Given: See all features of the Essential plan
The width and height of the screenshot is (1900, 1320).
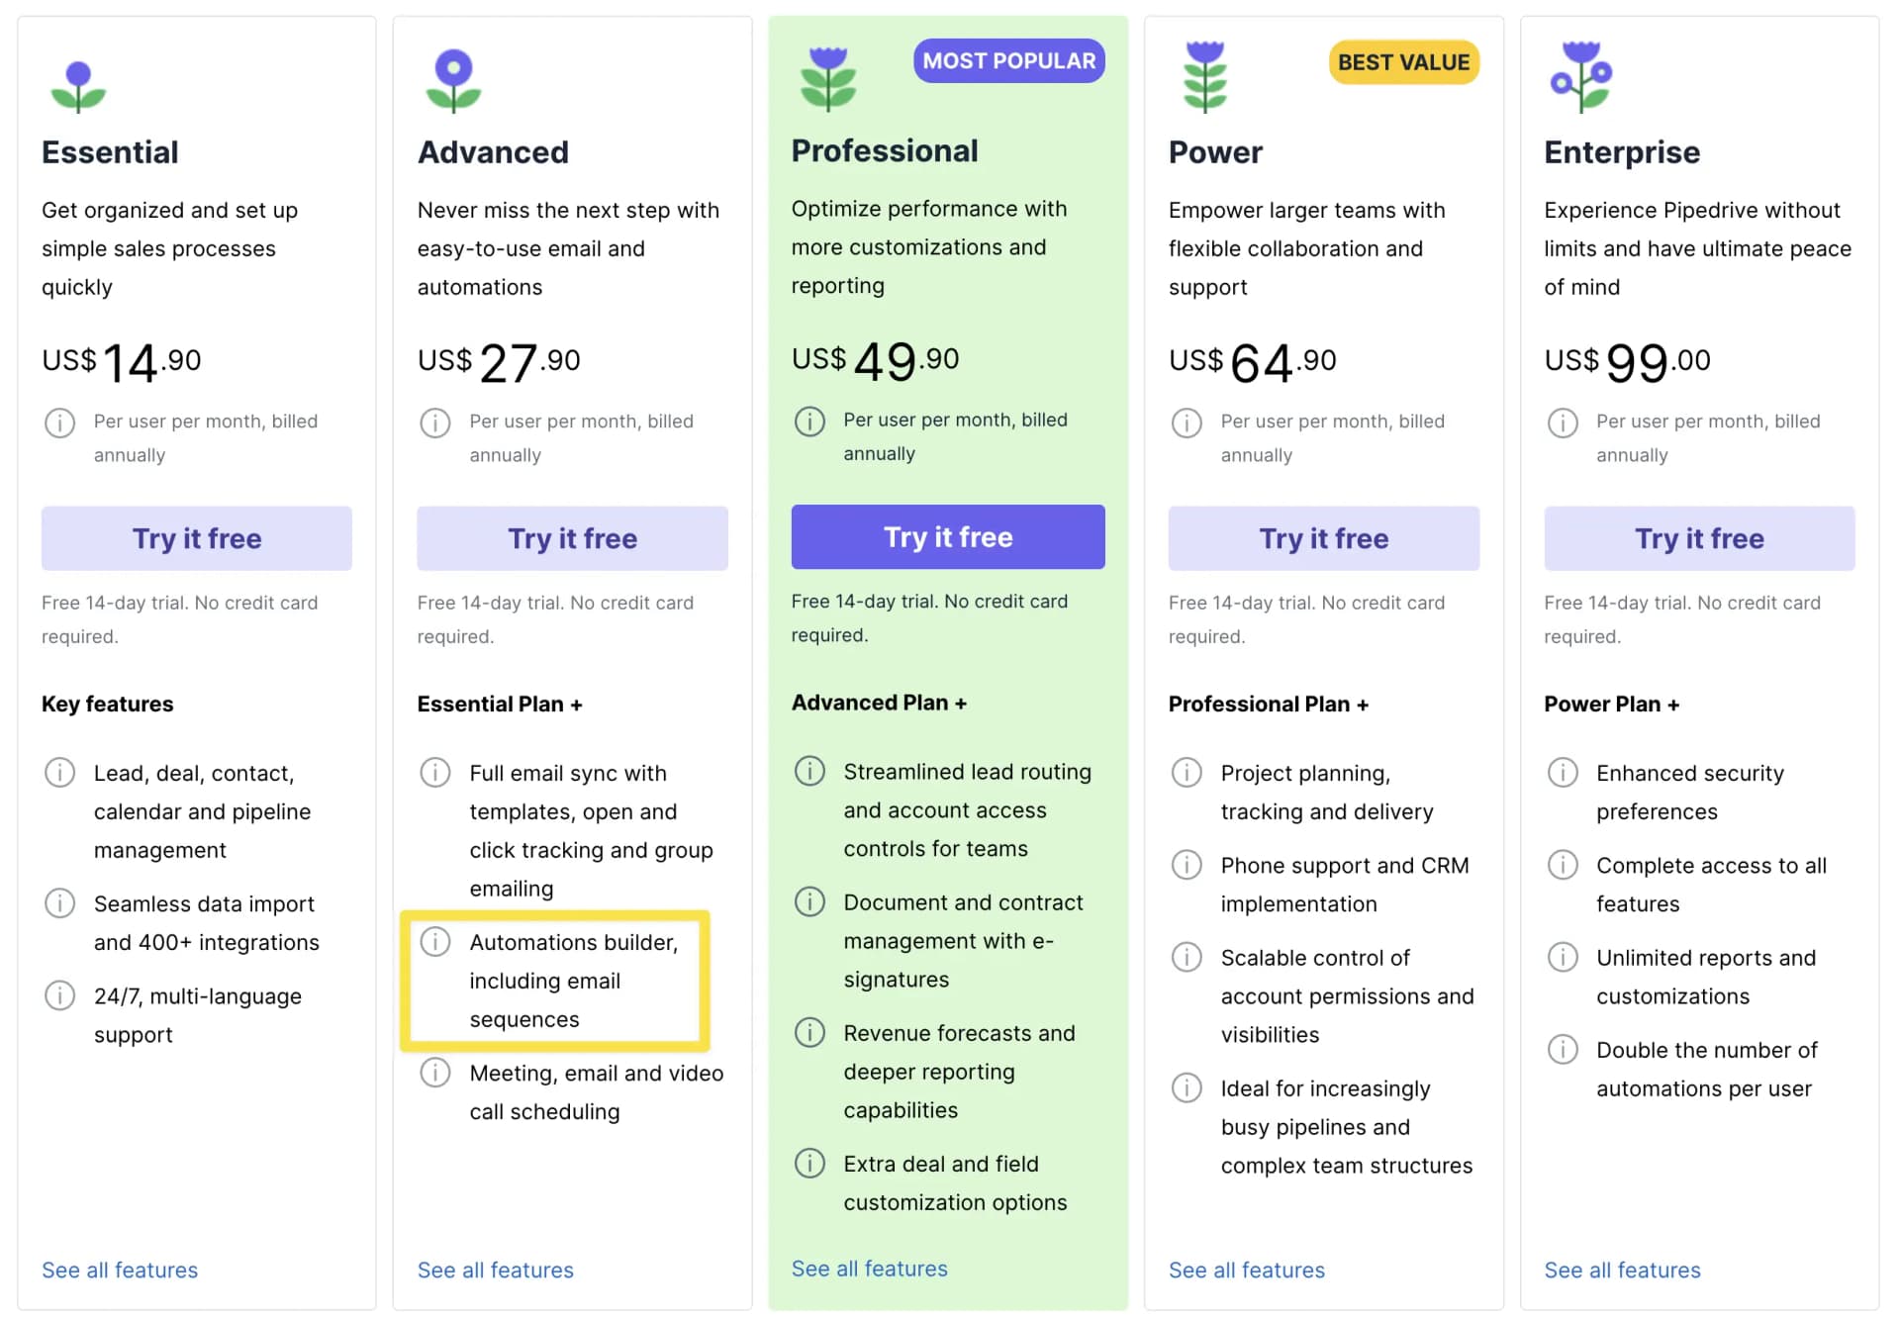Looking at the screenshot, I should click(x=120, y=1270).
